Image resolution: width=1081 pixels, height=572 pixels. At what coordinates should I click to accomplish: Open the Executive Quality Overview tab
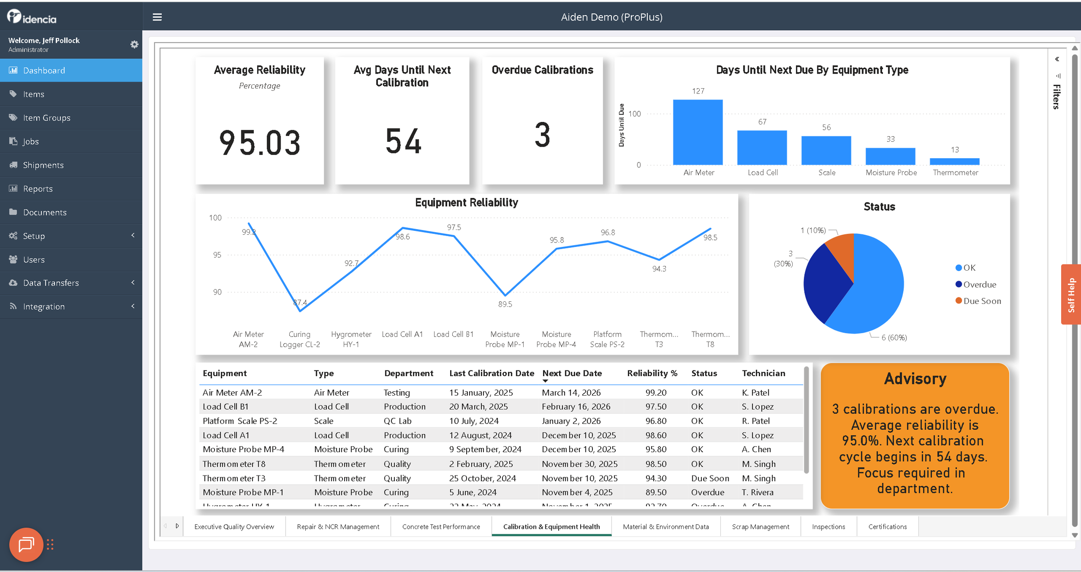(x=234, y=527)
